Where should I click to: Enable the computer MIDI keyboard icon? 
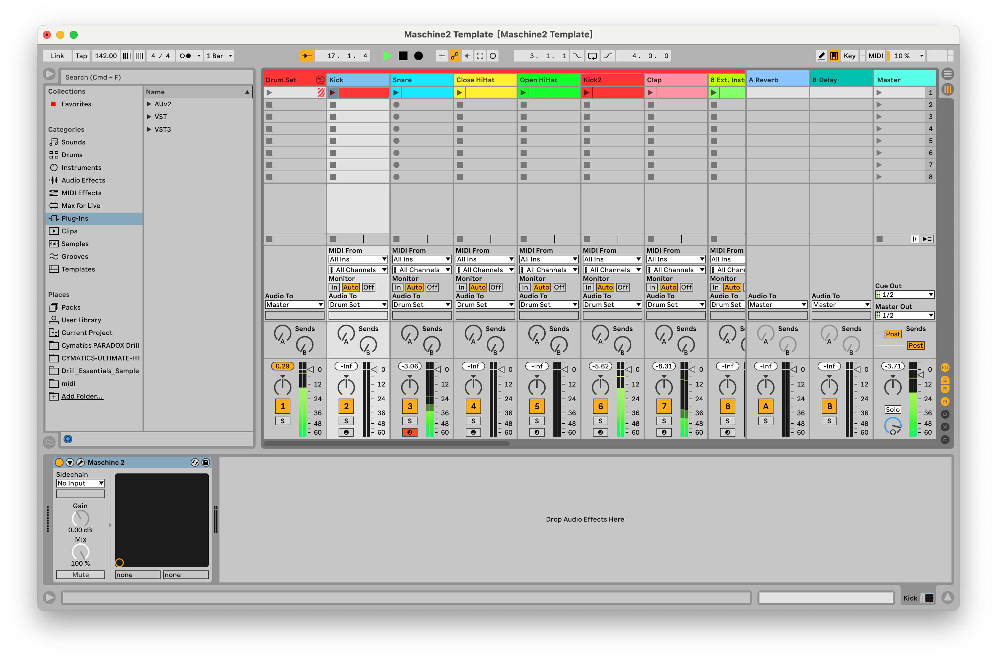834,56
